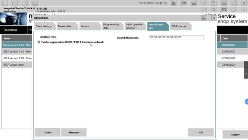Click the Display button behind dialog

tap(235, 135)
